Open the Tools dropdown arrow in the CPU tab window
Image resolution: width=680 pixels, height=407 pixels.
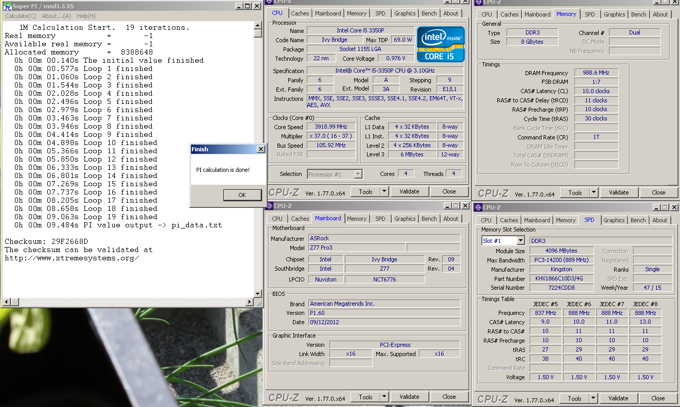click(x=383, y=191)
